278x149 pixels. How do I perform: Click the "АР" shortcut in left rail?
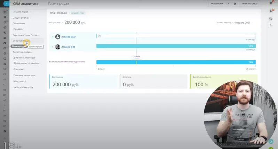5,100
